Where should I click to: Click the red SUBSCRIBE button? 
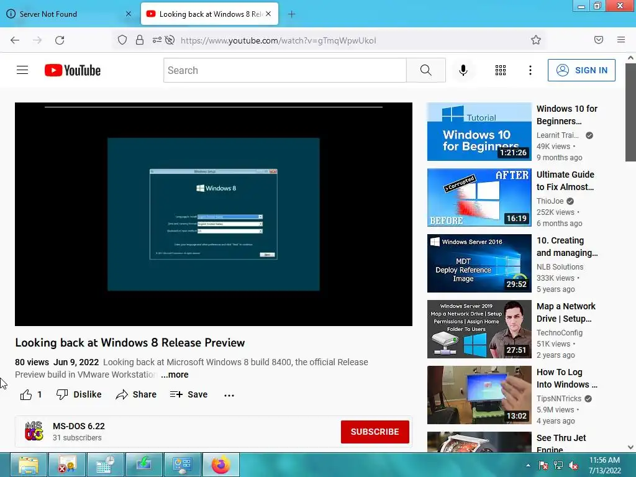tap(375, 432)
